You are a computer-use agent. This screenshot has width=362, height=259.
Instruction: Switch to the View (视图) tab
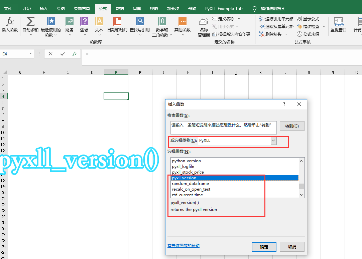pos(154,9)
